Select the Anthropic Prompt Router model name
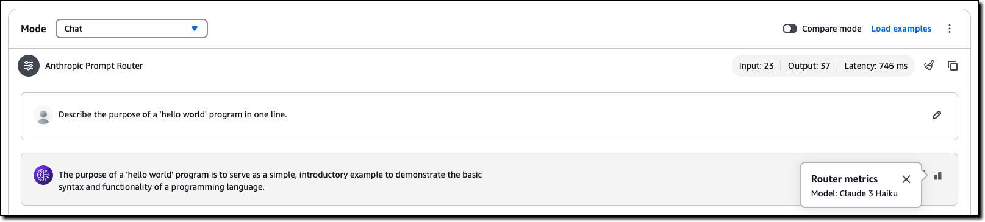The image size is (985, 222). point(94,66)
